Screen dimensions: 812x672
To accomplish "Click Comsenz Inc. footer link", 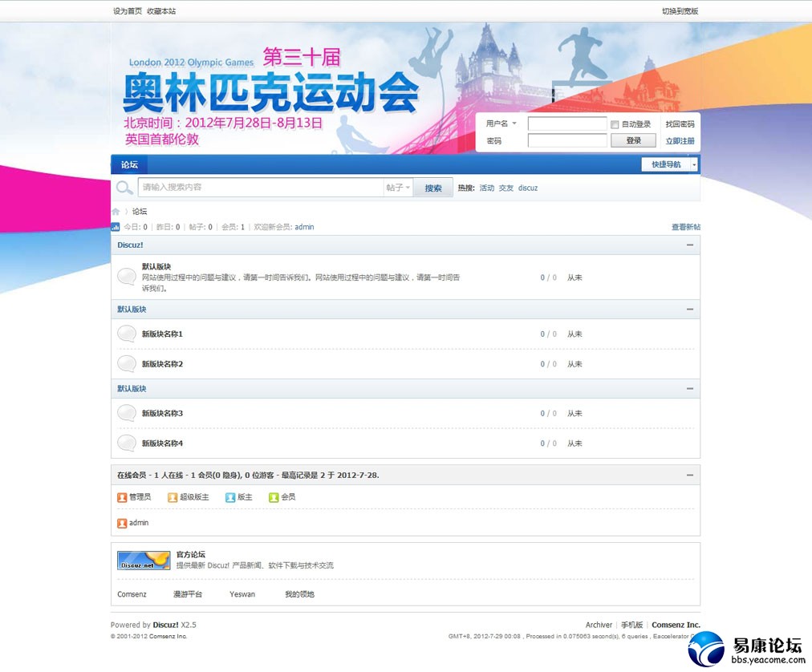I will tap(676, 625).
